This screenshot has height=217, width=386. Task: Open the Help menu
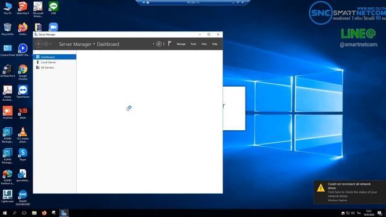click(215, 44)
